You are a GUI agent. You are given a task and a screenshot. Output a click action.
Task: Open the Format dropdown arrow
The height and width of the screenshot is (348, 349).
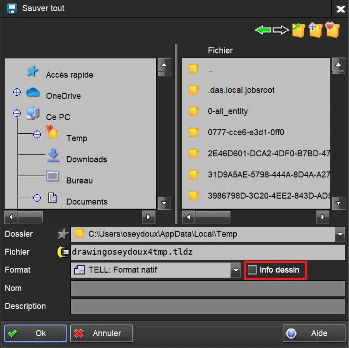(236, 270)
